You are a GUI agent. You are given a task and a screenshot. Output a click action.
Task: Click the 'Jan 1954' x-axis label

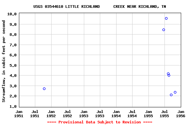click(x=116, y=114)
